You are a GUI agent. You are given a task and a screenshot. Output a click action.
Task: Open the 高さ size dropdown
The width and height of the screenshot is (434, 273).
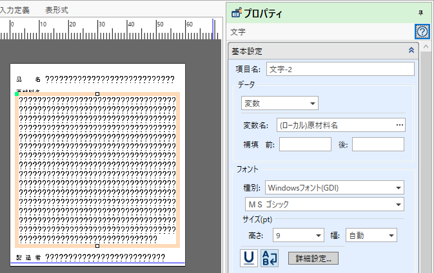tap(298, 236)
